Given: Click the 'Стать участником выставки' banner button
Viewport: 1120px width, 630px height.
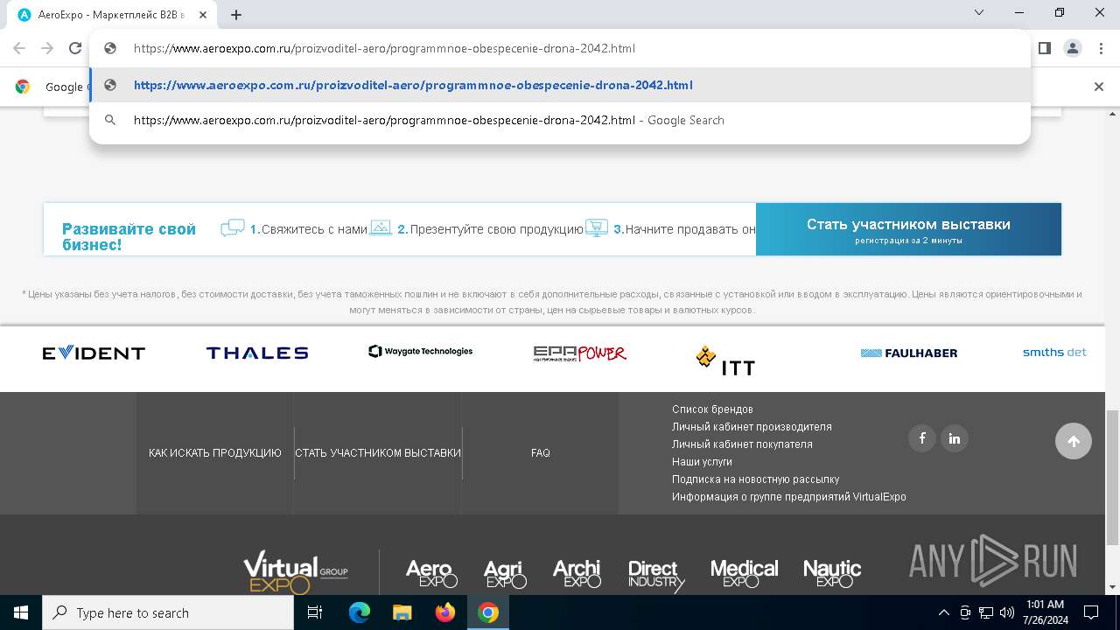Looking at the screenshot, I should click(908, 229).
